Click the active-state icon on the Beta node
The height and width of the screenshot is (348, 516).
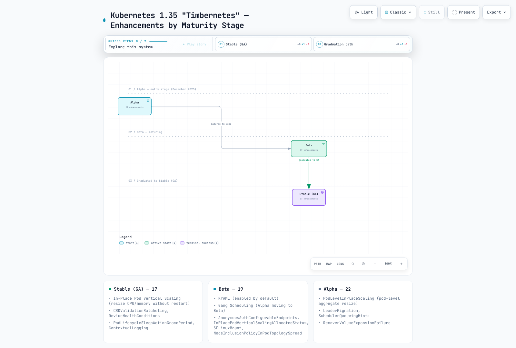coord(323,144)
